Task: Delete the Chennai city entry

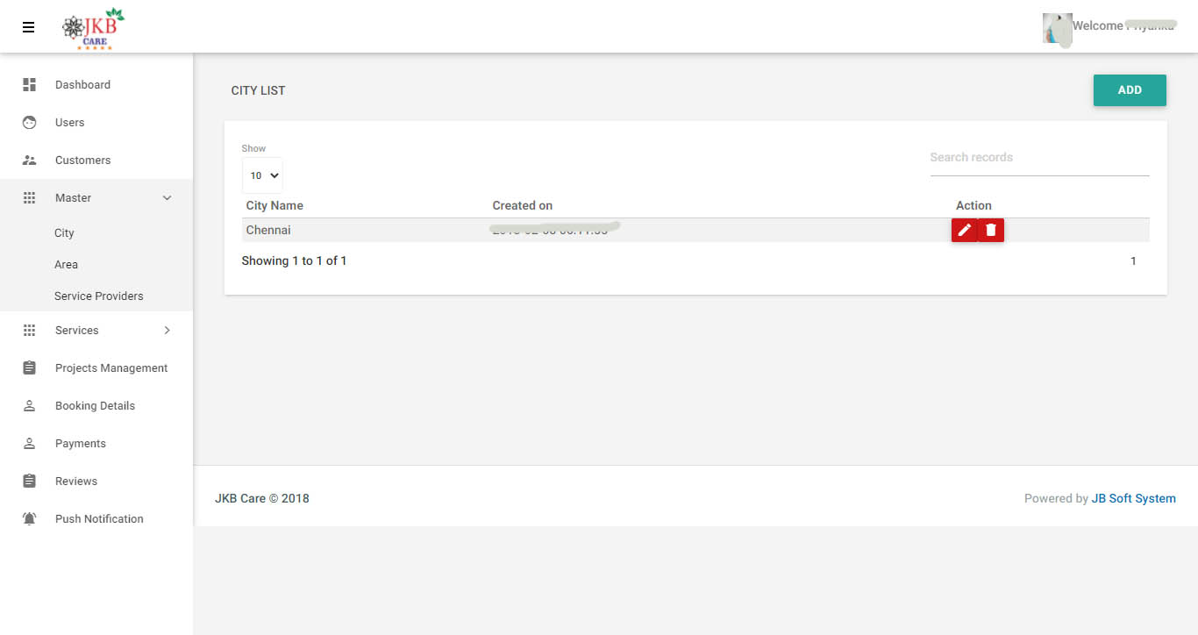Action: click(x=991, y=230)
